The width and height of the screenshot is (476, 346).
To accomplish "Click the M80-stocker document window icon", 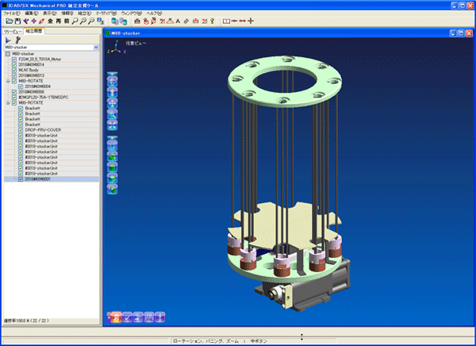I will point(107,33).
